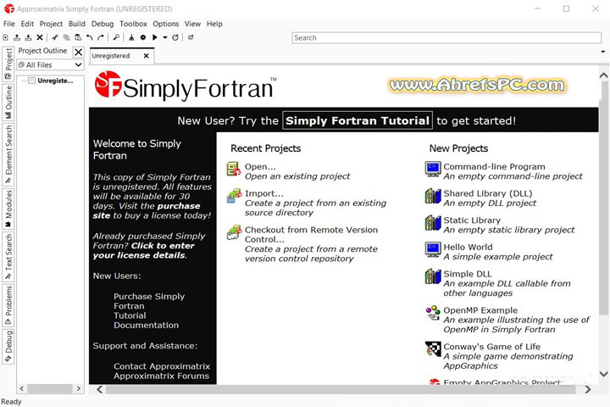Click the last toolbar icon right of Debug
The width and height of the screenshot is (610, 407).
point(191,38)
